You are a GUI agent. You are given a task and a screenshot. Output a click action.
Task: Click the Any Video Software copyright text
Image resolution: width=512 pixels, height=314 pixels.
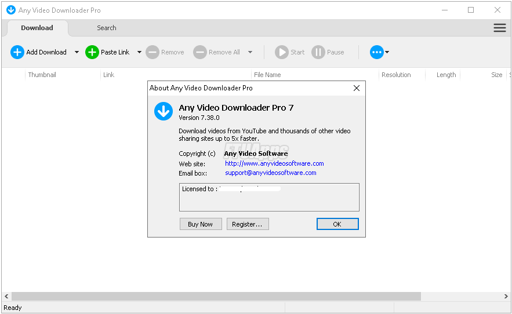(256, 154)
